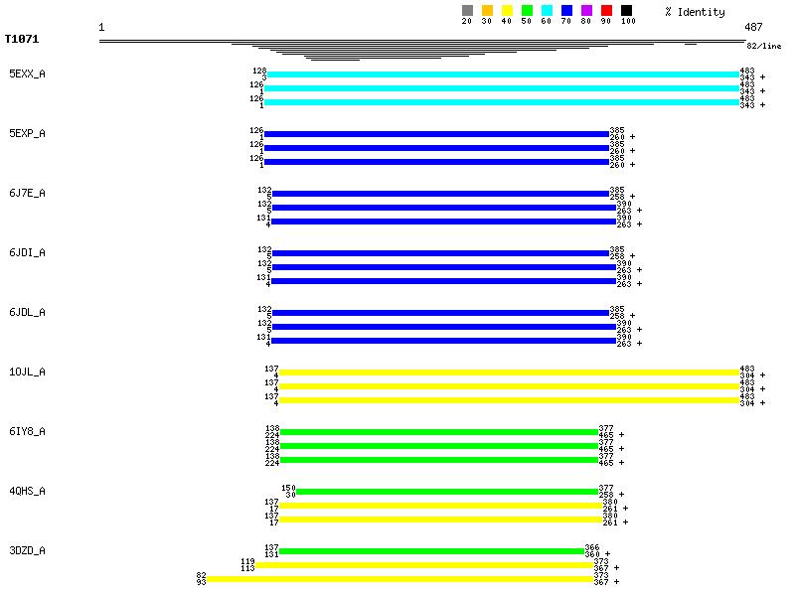The image size is (795, 596).
Task: Click the 6JDL_A template label
Action: (x=27, y=312)
